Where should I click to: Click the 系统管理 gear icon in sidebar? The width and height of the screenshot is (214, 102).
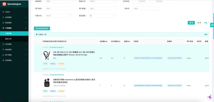point(3,60)
